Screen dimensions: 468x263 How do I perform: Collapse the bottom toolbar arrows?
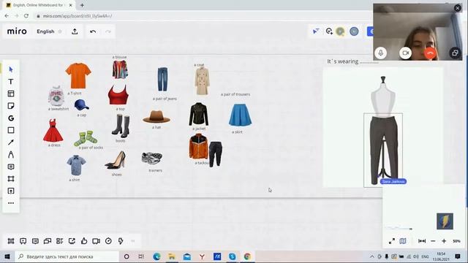[133, 241]
